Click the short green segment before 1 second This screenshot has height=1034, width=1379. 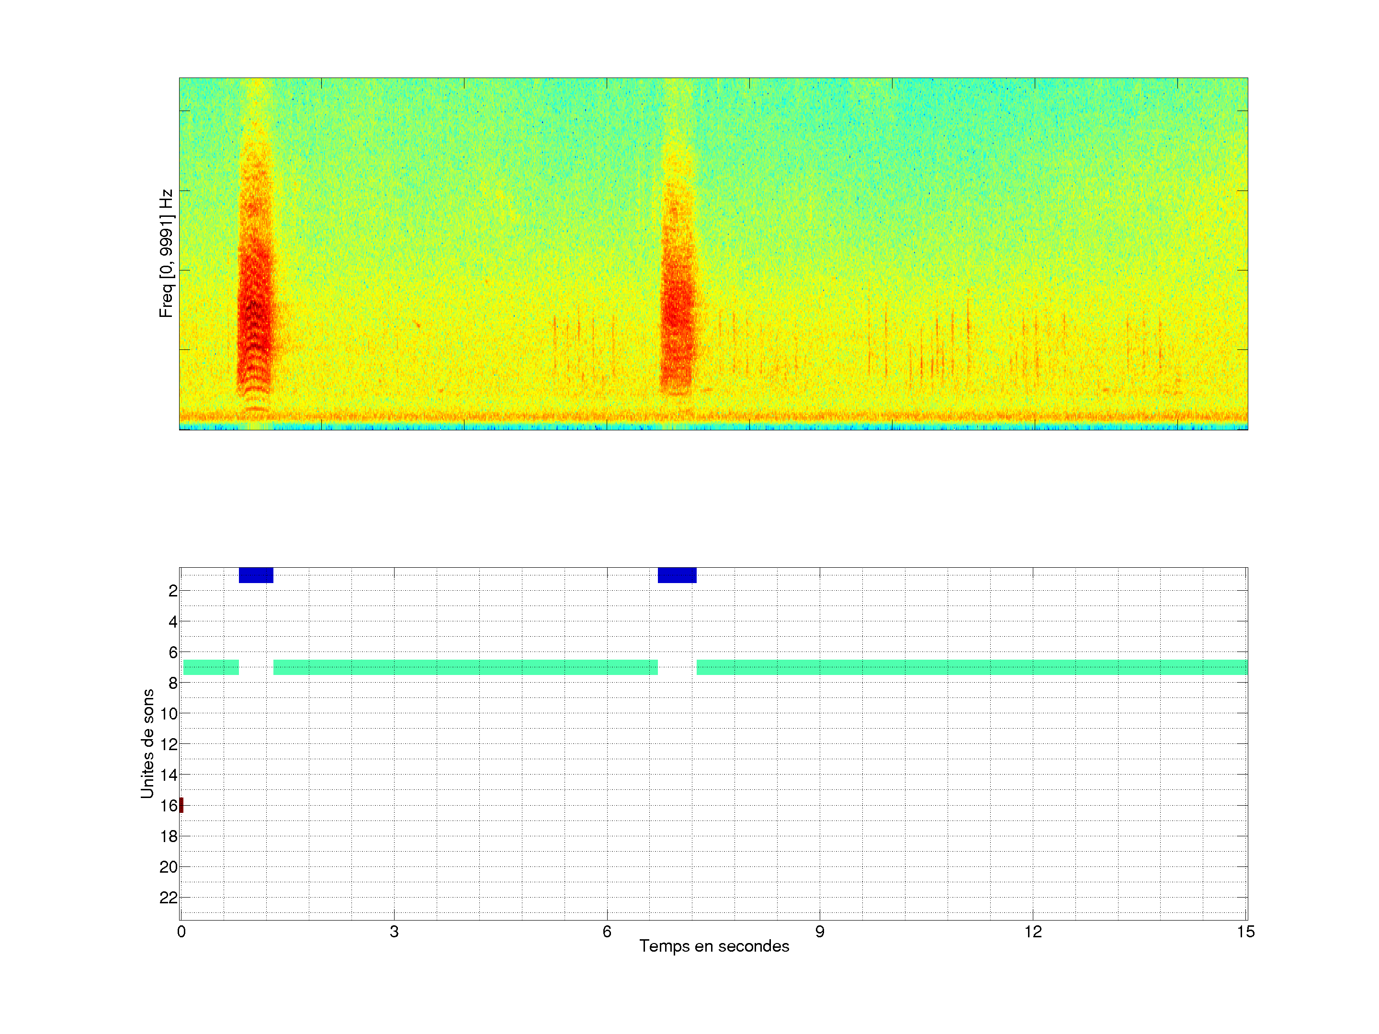point(211,667)
